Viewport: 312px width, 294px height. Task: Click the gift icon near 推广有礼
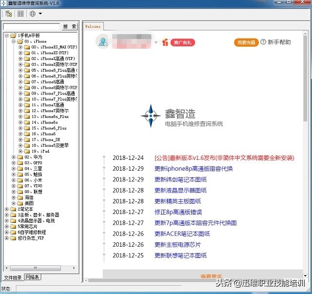pos(165,42)
